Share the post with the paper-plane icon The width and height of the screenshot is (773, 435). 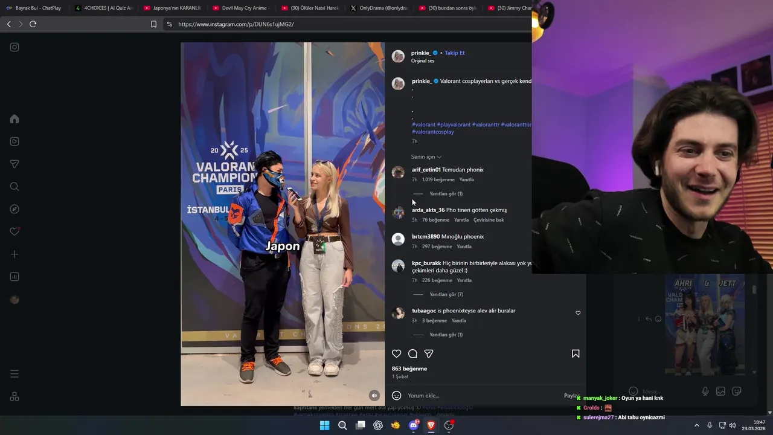coord(429,353)
